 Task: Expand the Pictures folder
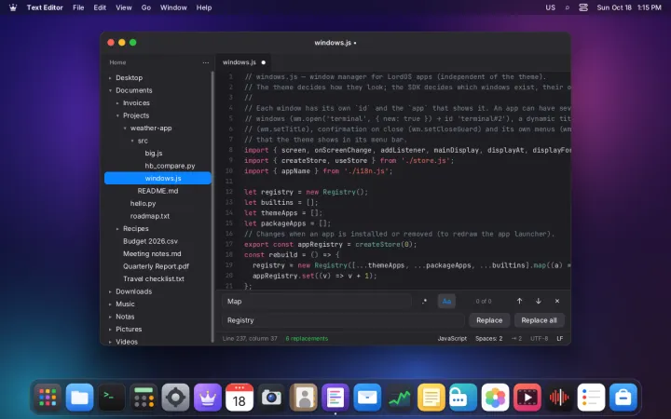(x=110, y=330)
